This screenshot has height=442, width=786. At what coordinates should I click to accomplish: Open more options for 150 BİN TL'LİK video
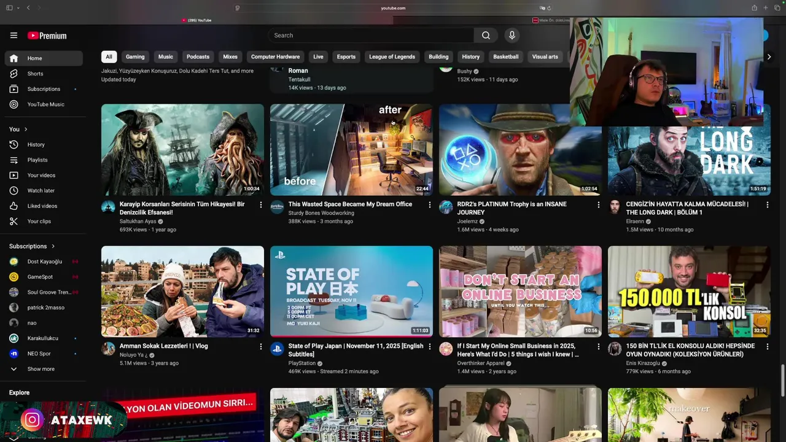pyautogui.click(x=767, y=347)
